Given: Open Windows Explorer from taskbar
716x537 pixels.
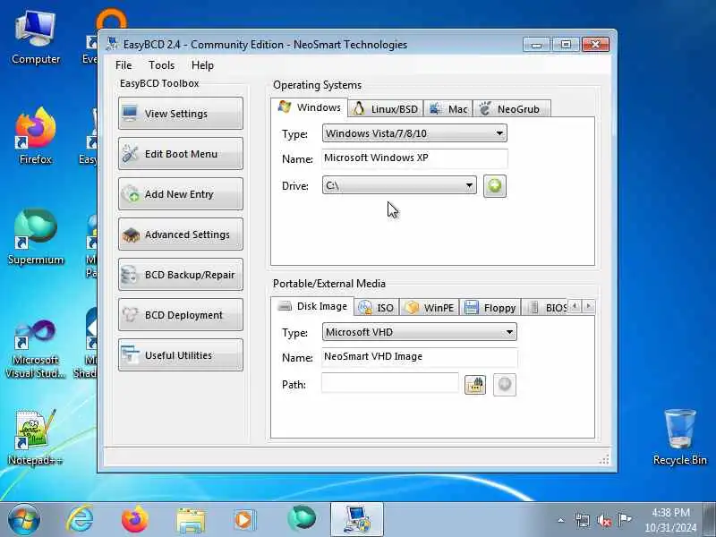Looking at the screenshot, I should pos(191,521).
